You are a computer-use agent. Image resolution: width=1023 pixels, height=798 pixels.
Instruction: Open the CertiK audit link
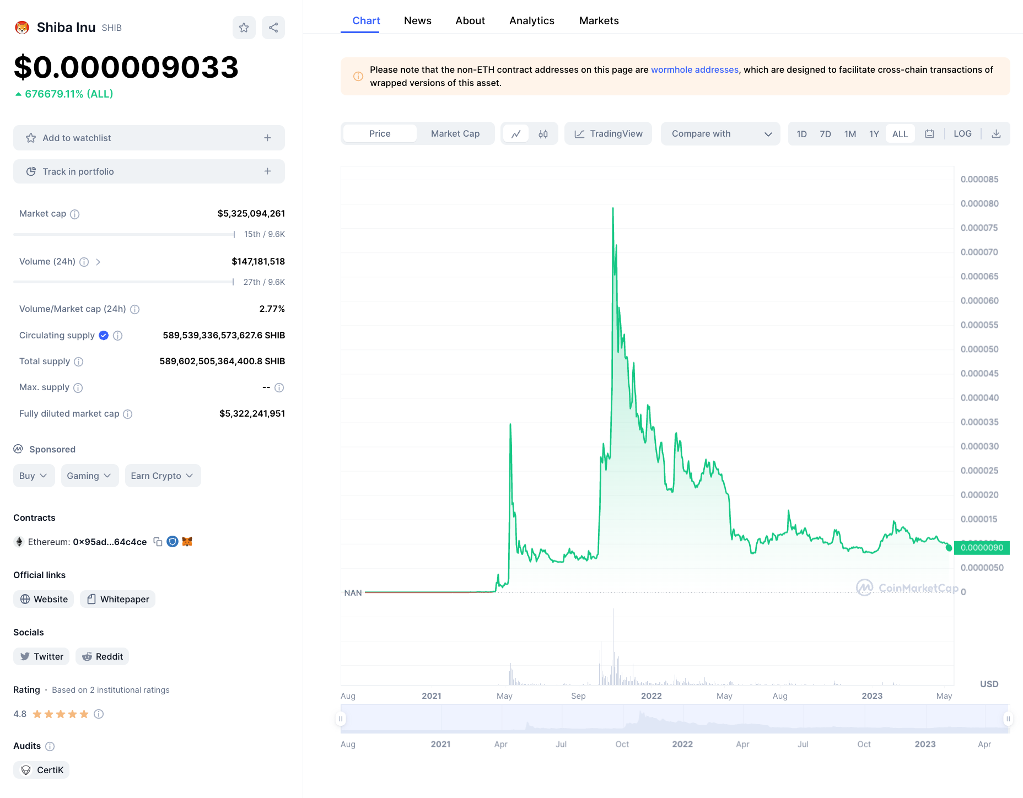(x=41, y=770)
